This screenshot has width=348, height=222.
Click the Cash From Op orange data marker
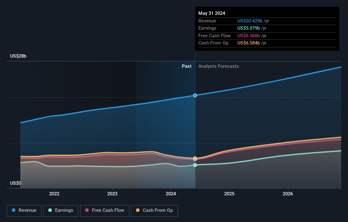[195, 158]
